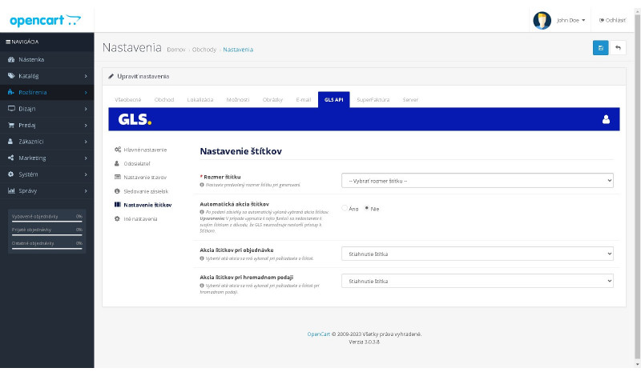Expand the Rozšírenia menu chevron

86,92
